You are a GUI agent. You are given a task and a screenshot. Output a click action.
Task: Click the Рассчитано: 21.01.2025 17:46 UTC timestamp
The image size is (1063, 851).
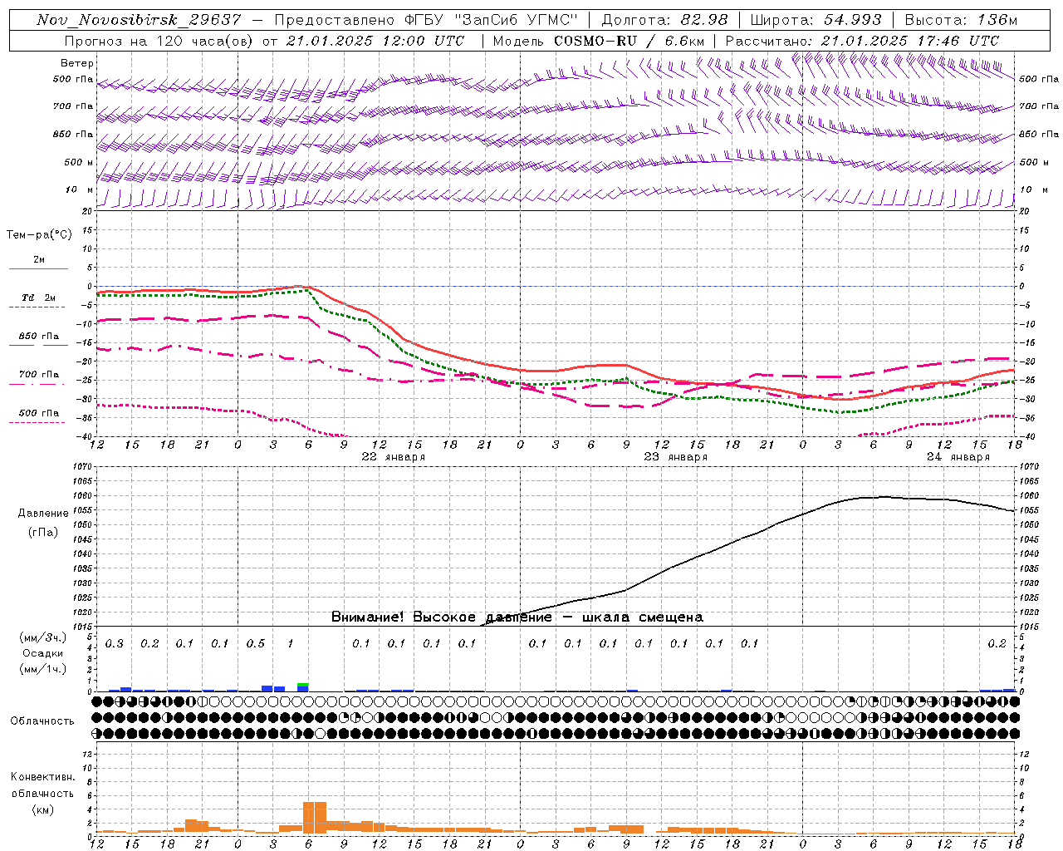(862, 41)
